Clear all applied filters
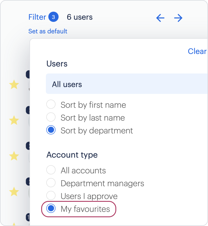 tap(197, 51)
